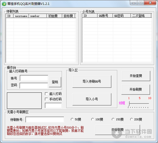Screen dimensions: 158x143
Task: Click ID column header in 待刷列表
Action: pos(9,16)
